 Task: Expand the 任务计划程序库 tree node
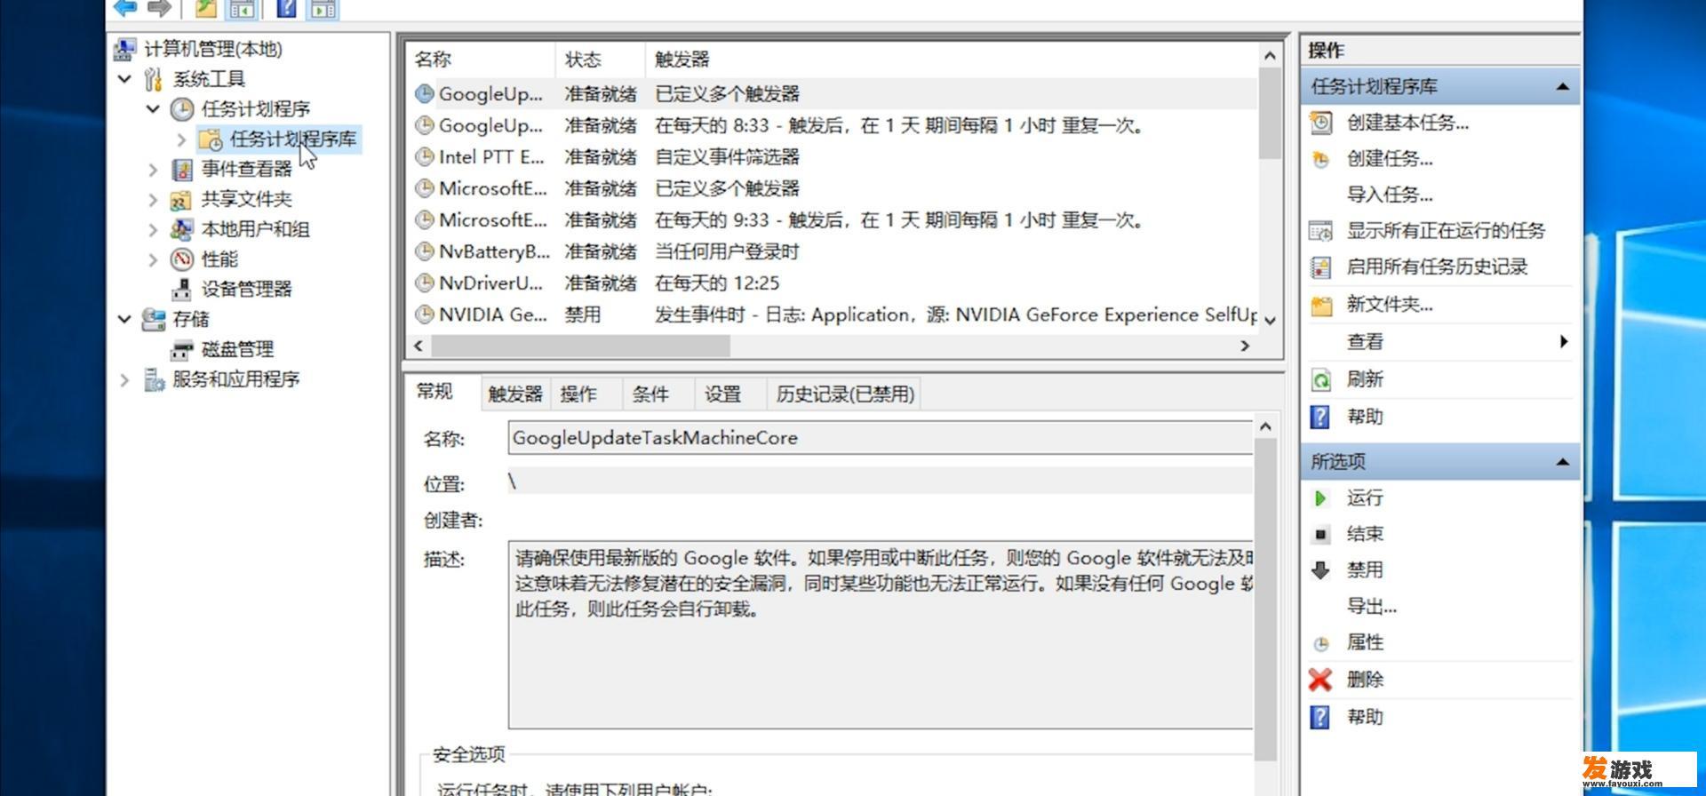tap(181, 139)
